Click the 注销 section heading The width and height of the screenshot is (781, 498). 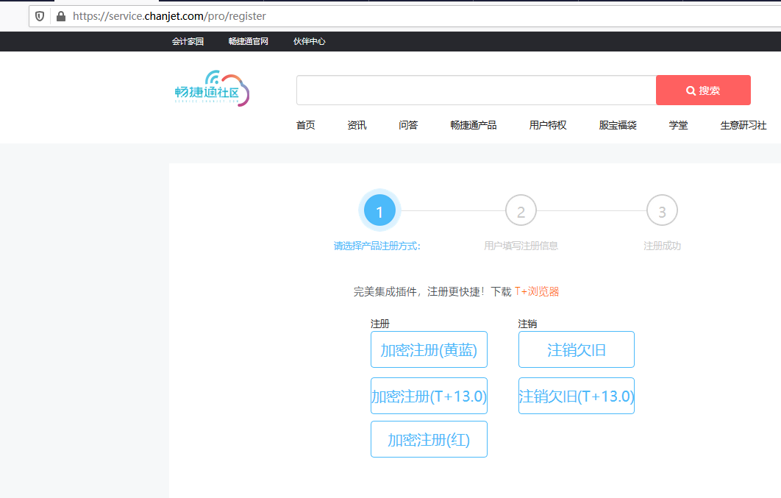pos(527,324)
